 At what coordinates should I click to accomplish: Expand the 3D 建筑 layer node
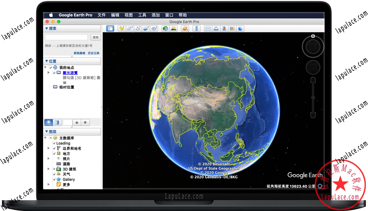(x=49, y=169)
